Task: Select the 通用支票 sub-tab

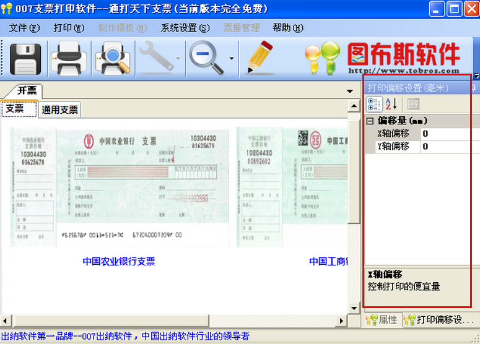Action: [x=59, y=110]
